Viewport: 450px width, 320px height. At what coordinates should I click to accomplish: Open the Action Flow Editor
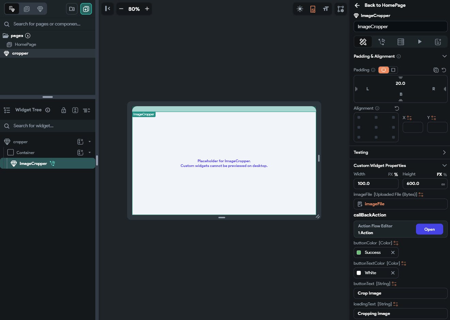tap(430, 229)
